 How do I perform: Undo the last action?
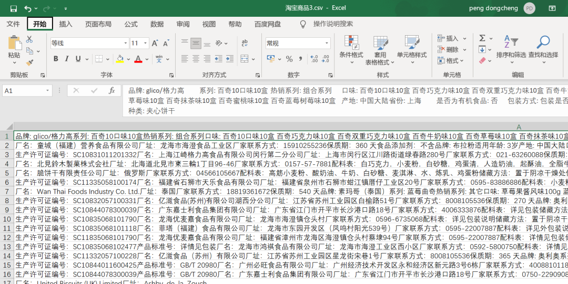pos(28,8)
